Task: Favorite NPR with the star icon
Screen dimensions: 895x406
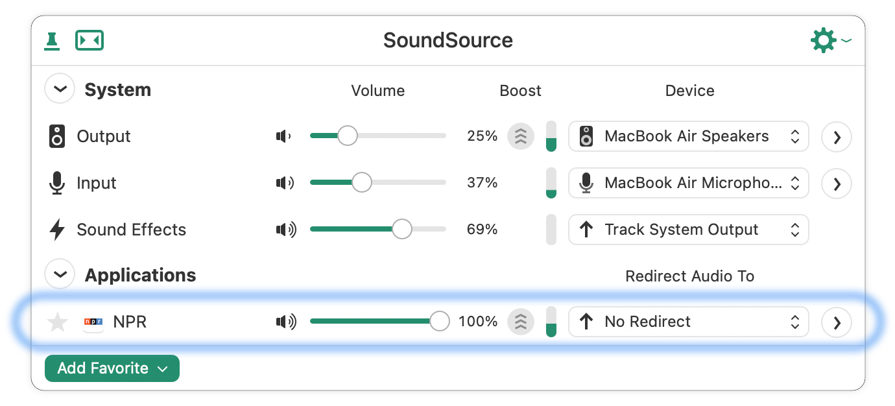Action: pyautogui.click(x=58, y=322)
